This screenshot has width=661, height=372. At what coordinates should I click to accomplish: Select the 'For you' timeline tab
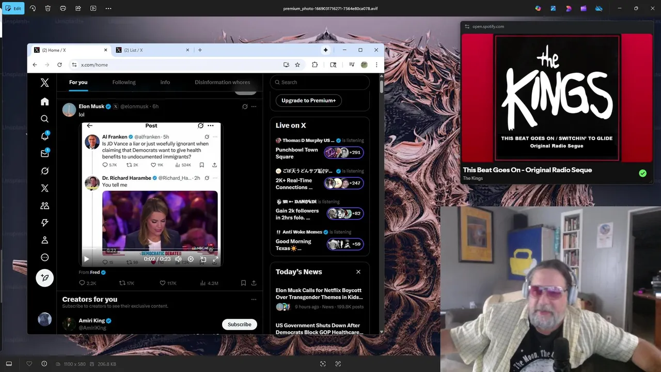pos(78,82)
